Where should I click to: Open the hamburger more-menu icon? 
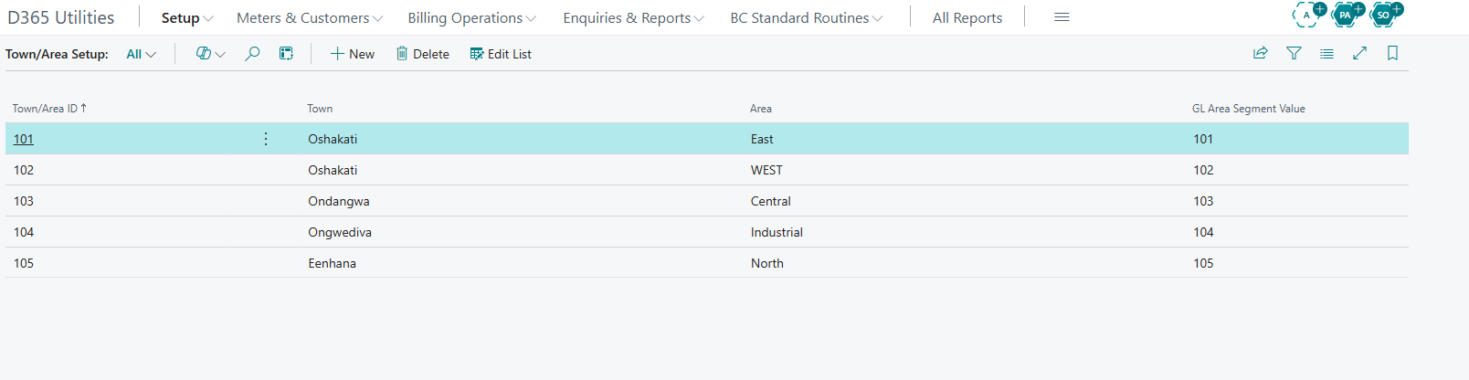1062,17
